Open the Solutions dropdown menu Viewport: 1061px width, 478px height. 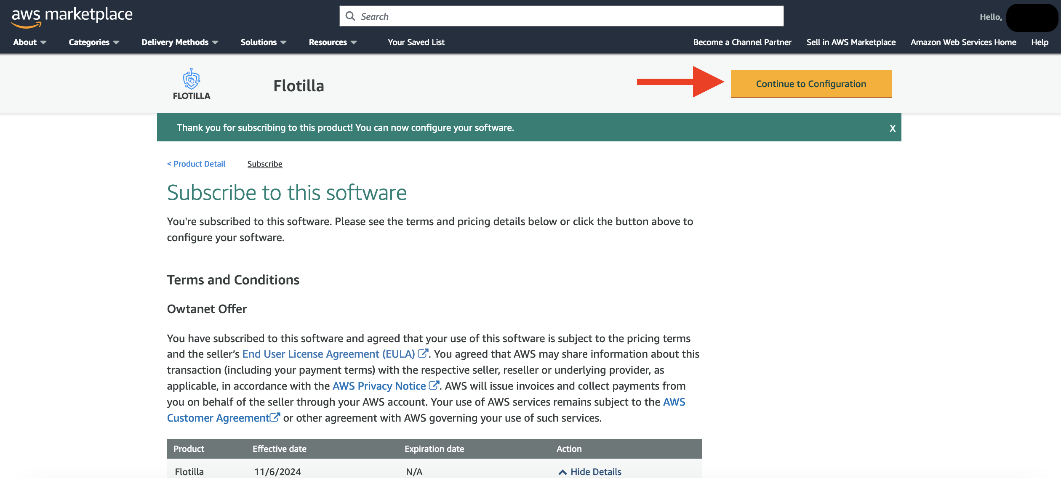[263, 42]
